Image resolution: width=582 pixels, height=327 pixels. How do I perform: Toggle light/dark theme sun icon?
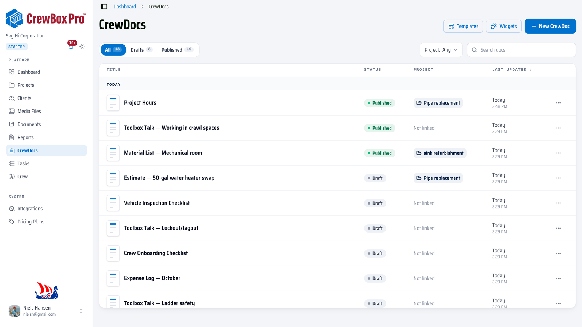pyautogui.click(x=82, y=47)
